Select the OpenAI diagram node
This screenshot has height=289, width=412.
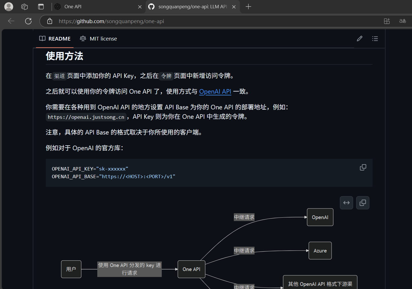pyautogui.click(x=320, y=217)
